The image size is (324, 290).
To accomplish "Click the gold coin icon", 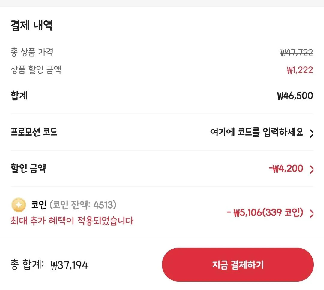I will [x=19, y=205].
